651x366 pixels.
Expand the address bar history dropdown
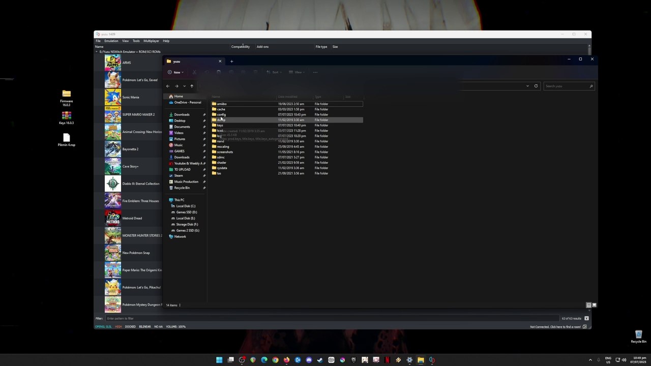point(528,86)
